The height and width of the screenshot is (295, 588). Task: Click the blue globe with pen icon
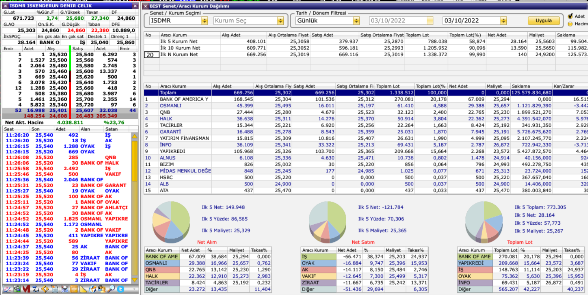point(92,289)
